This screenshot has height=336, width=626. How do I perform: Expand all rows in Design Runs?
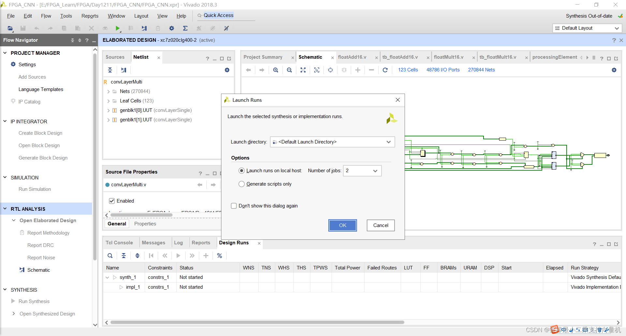[138, 255]
